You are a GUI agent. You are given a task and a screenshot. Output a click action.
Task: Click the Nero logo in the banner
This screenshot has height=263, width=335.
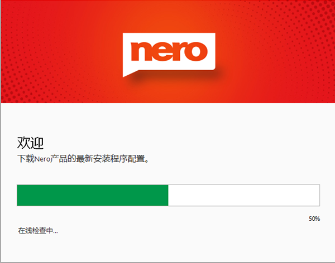coord(168,52)
